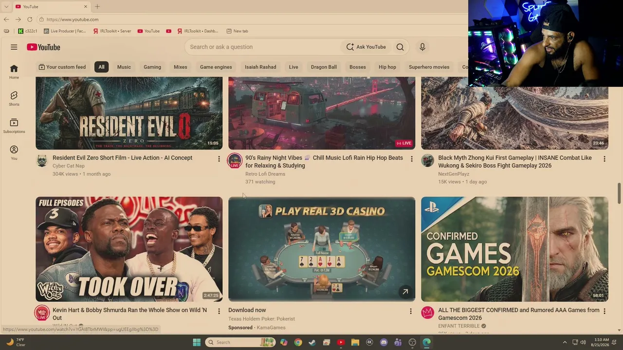
Task: Open ALL THE BIGGEST CONFIRMED games video title
Action: pos(519,314)
